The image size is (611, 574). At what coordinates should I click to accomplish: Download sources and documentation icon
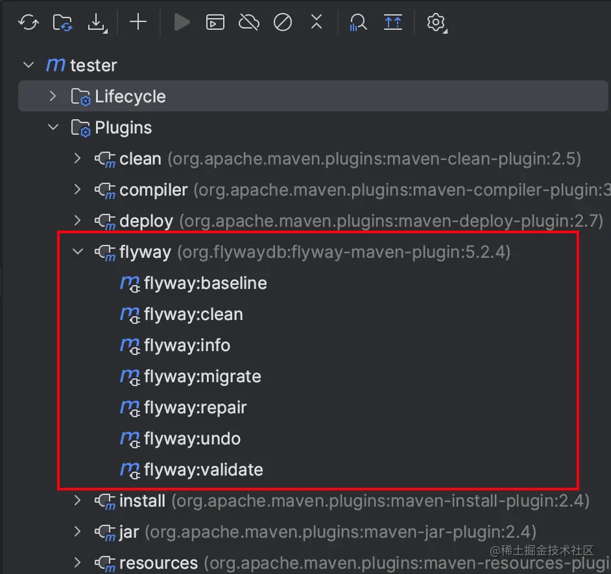pyautogui.click(x=97, y=23)
